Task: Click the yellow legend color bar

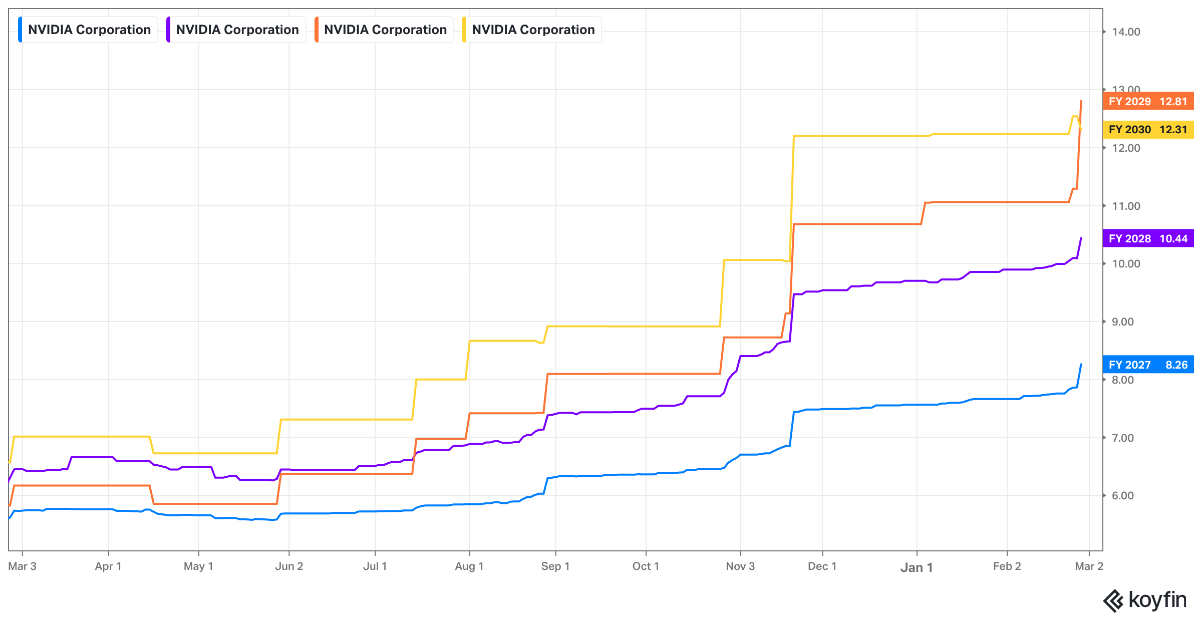Action: click(x=464, y=30)
